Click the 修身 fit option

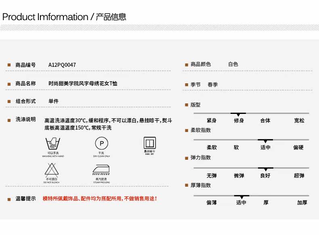point(239,121)
